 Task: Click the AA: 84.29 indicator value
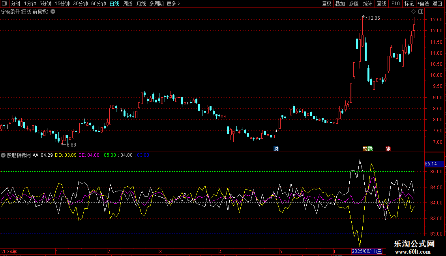[x=43, y=155]
